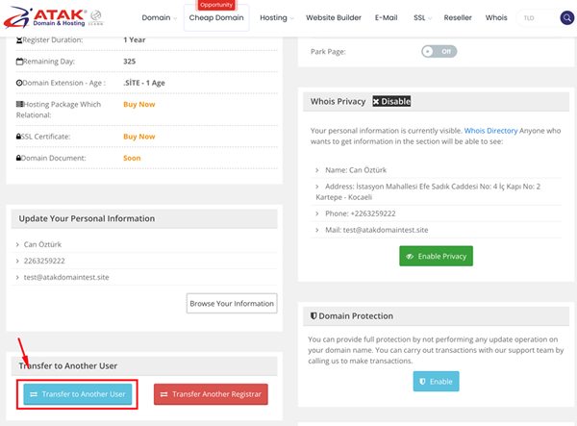Screen dimensions: 577x426
Task: Click chevron beside test@atakdomaintest.site in Personal Information
Action: click(x=17, y=277)
